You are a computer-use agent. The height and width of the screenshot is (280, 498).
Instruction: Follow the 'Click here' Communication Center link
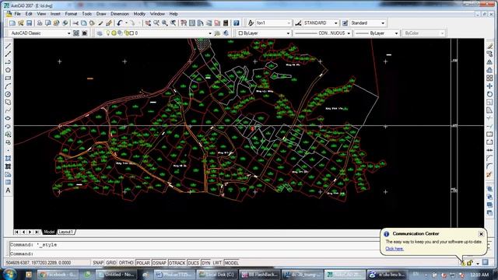pyautogui.click(x=395, y=249)
